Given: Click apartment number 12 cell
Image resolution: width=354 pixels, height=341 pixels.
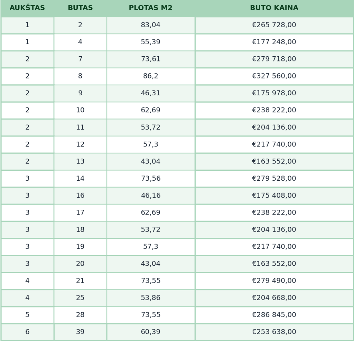Looking at the screenshot, I should pyautogui.click(x=80, y=144).
